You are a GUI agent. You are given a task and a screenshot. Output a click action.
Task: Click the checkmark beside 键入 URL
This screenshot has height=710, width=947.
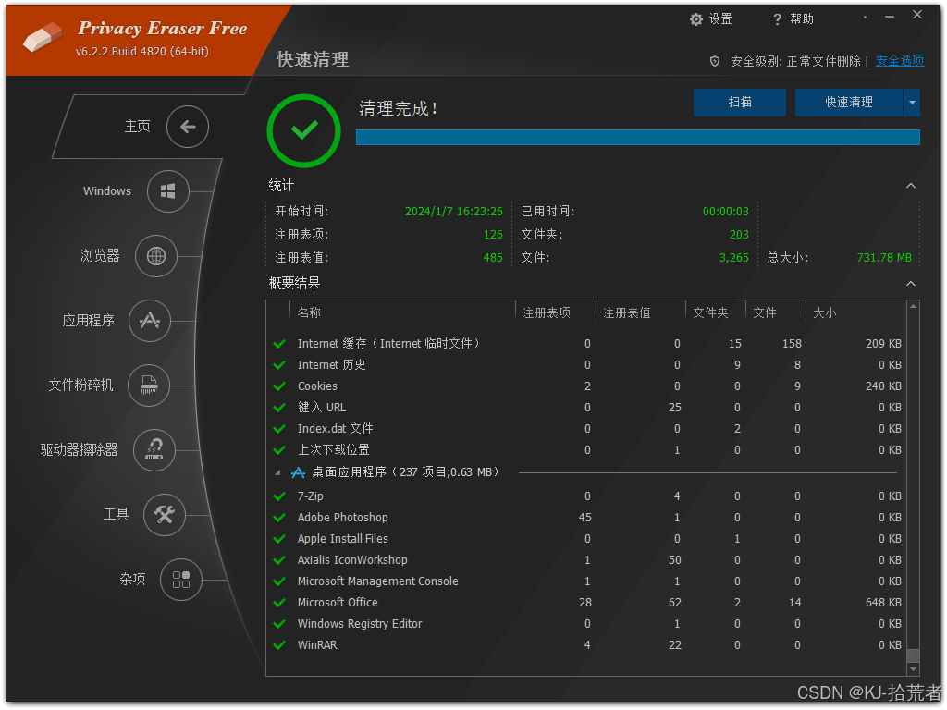click(279, 408)
